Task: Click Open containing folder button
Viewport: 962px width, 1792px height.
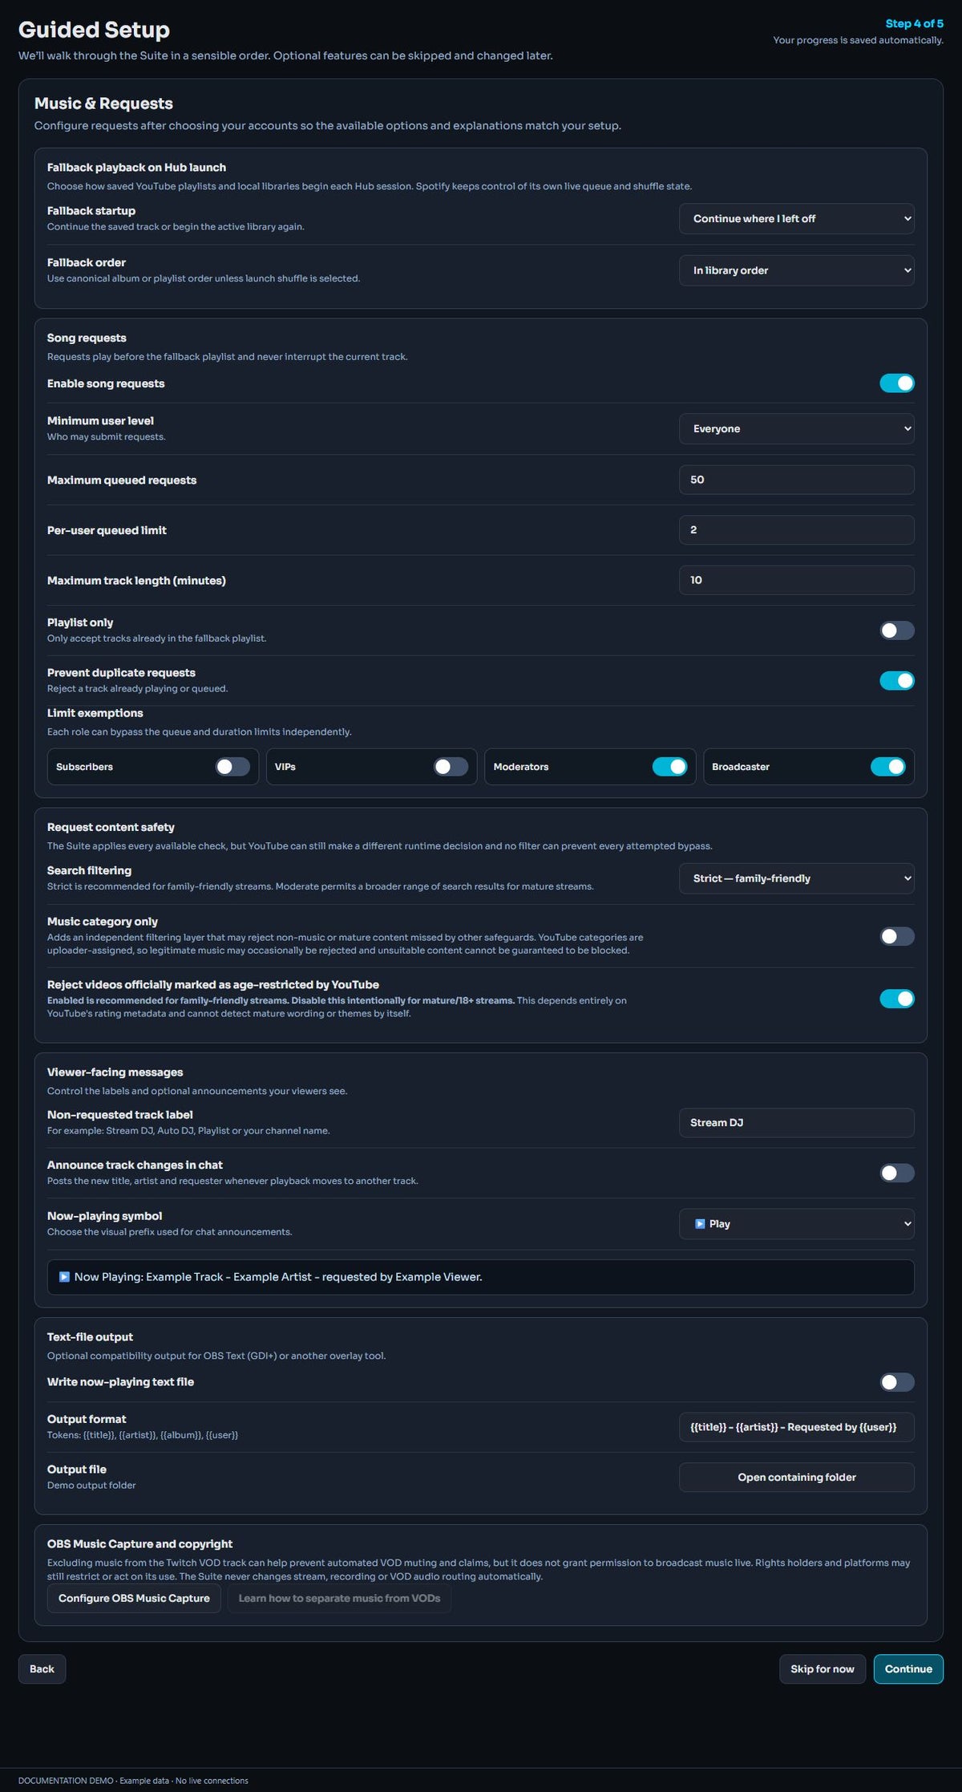Action: [796, 1478]
